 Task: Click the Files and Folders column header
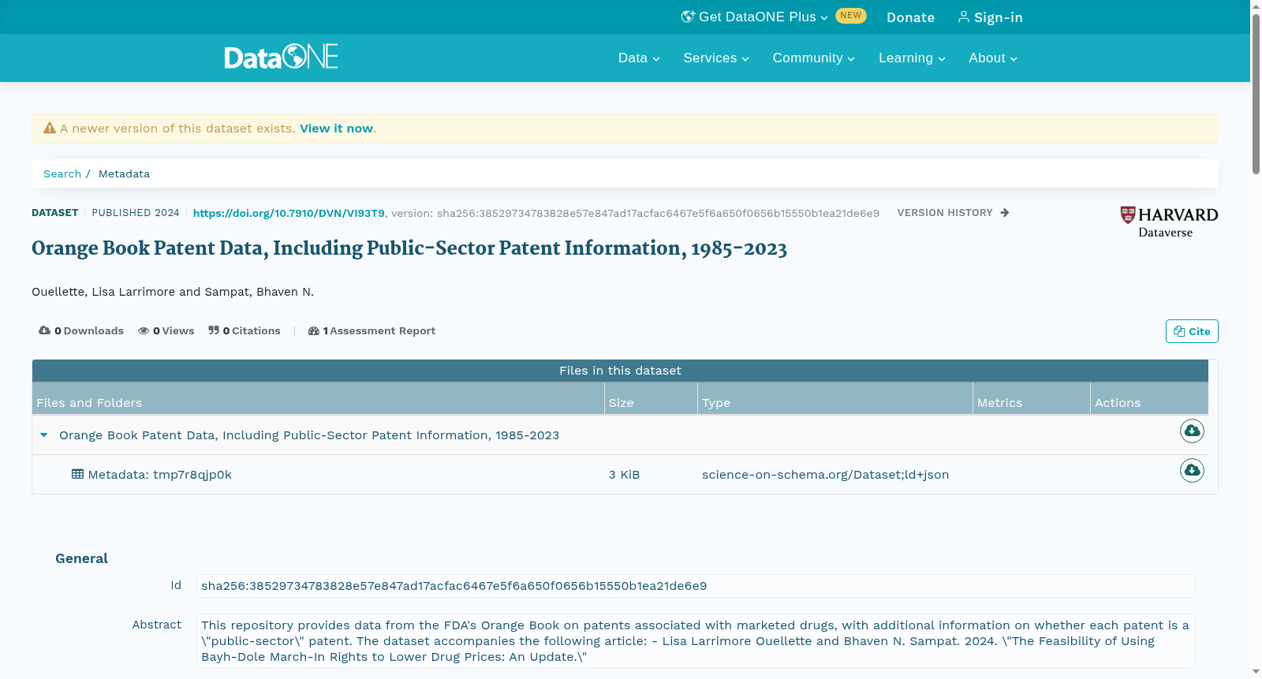[x=318, y=398]
